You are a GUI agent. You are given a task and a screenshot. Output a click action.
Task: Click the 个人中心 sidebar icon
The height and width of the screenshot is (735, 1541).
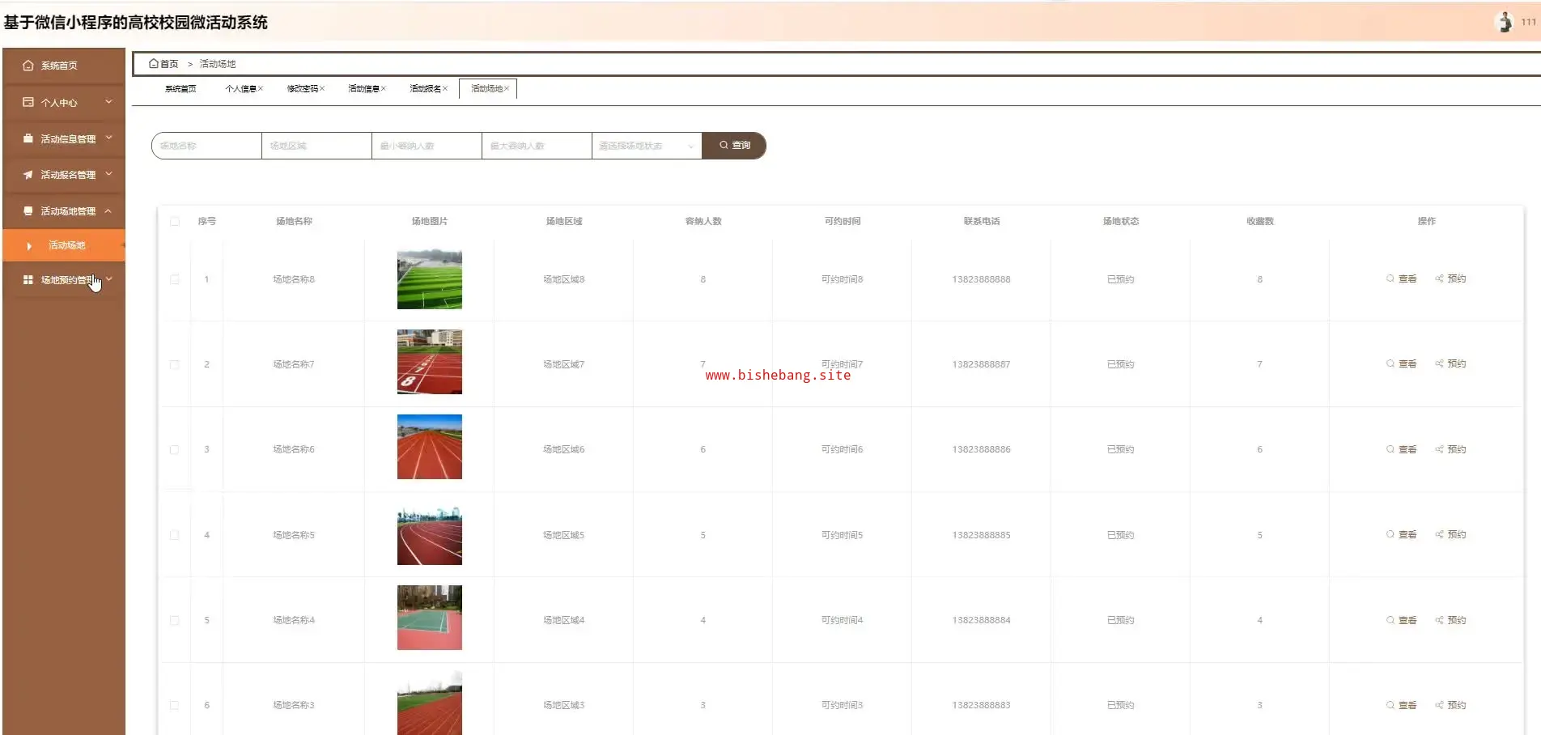28,102
